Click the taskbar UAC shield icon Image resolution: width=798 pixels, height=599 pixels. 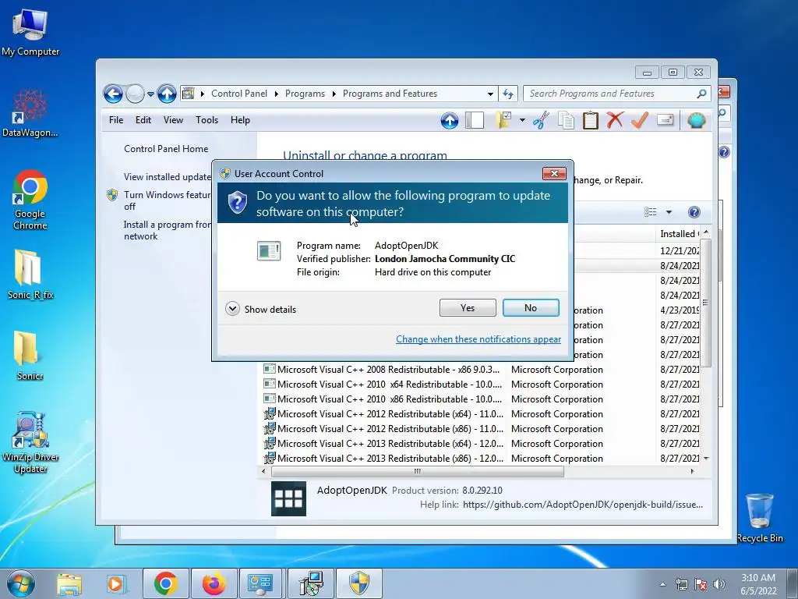click(x=358, y=583)
